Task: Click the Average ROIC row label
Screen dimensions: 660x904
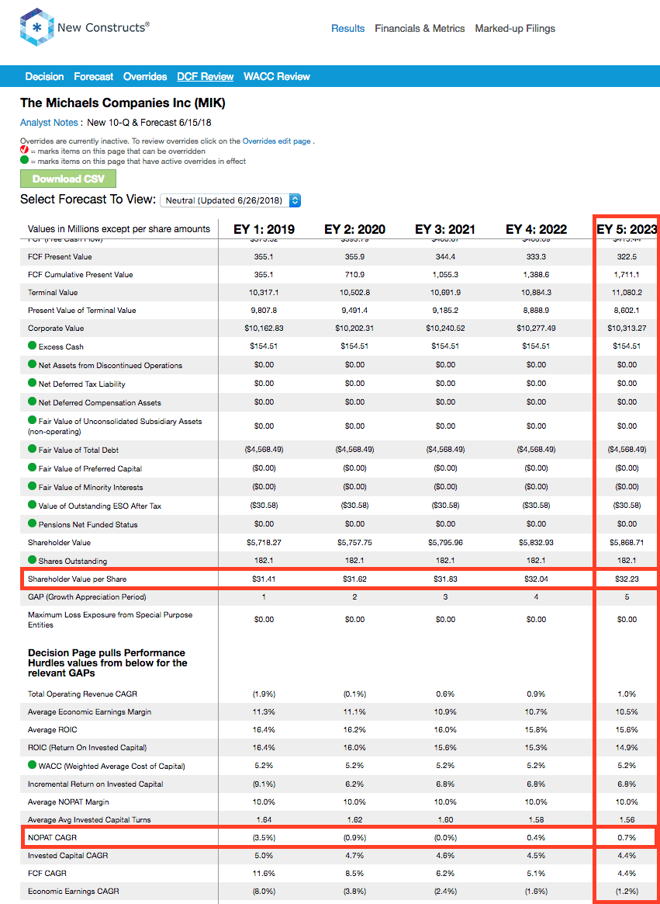Action: [53, 730]
